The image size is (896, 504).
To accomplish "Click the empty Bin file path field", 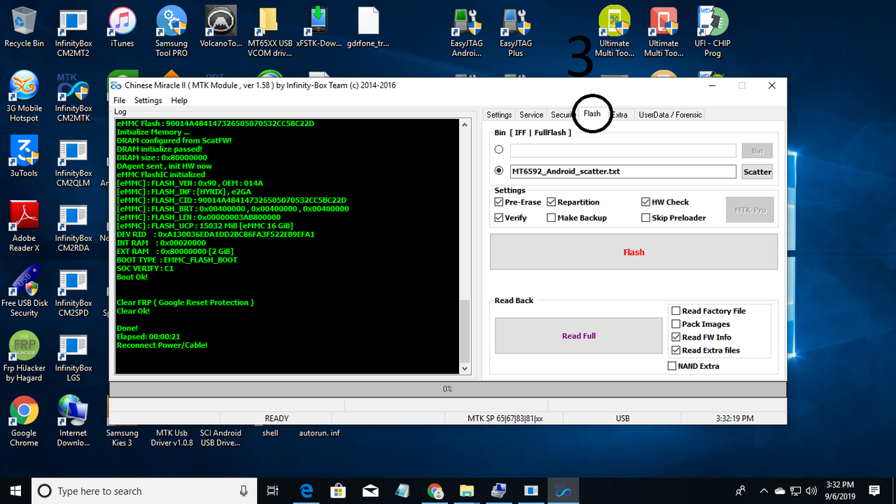I will pos(623,150).
